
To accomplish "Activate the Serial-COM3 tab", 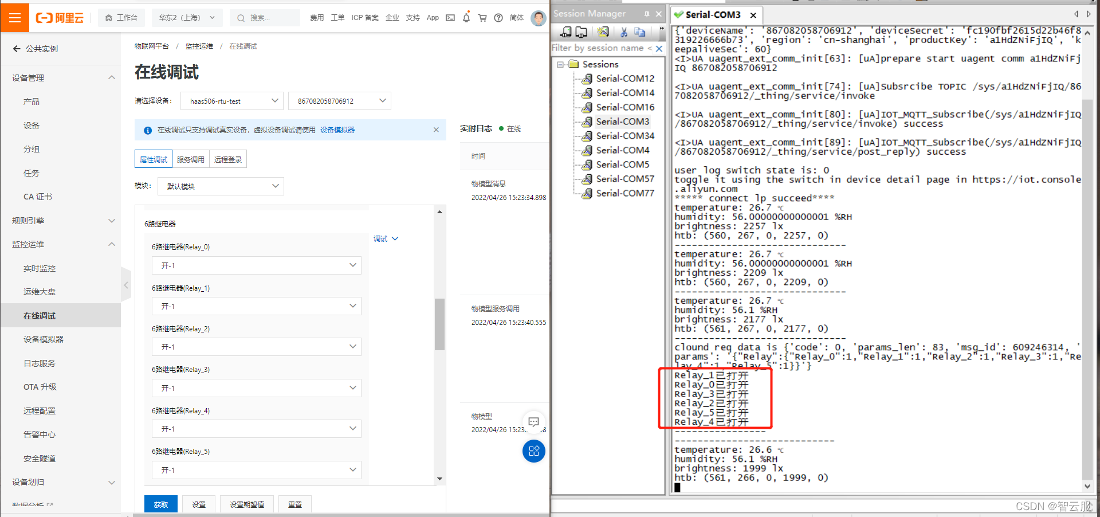I will [x=713, y=15].
